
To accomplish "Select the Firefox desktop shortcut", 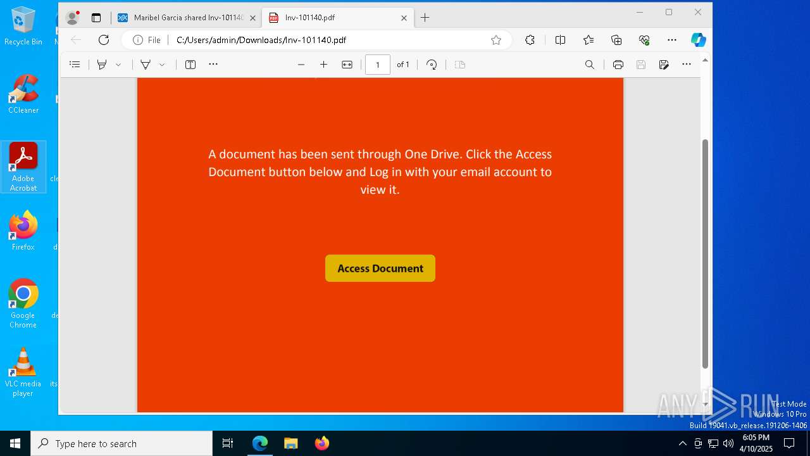I will [x=23, y=231].
